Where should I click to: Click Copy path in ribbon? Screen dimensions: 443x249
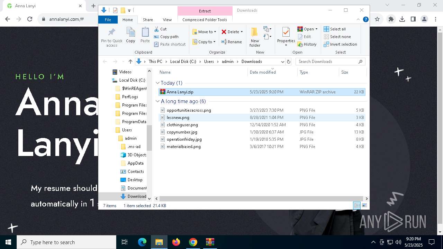(166, 37)
